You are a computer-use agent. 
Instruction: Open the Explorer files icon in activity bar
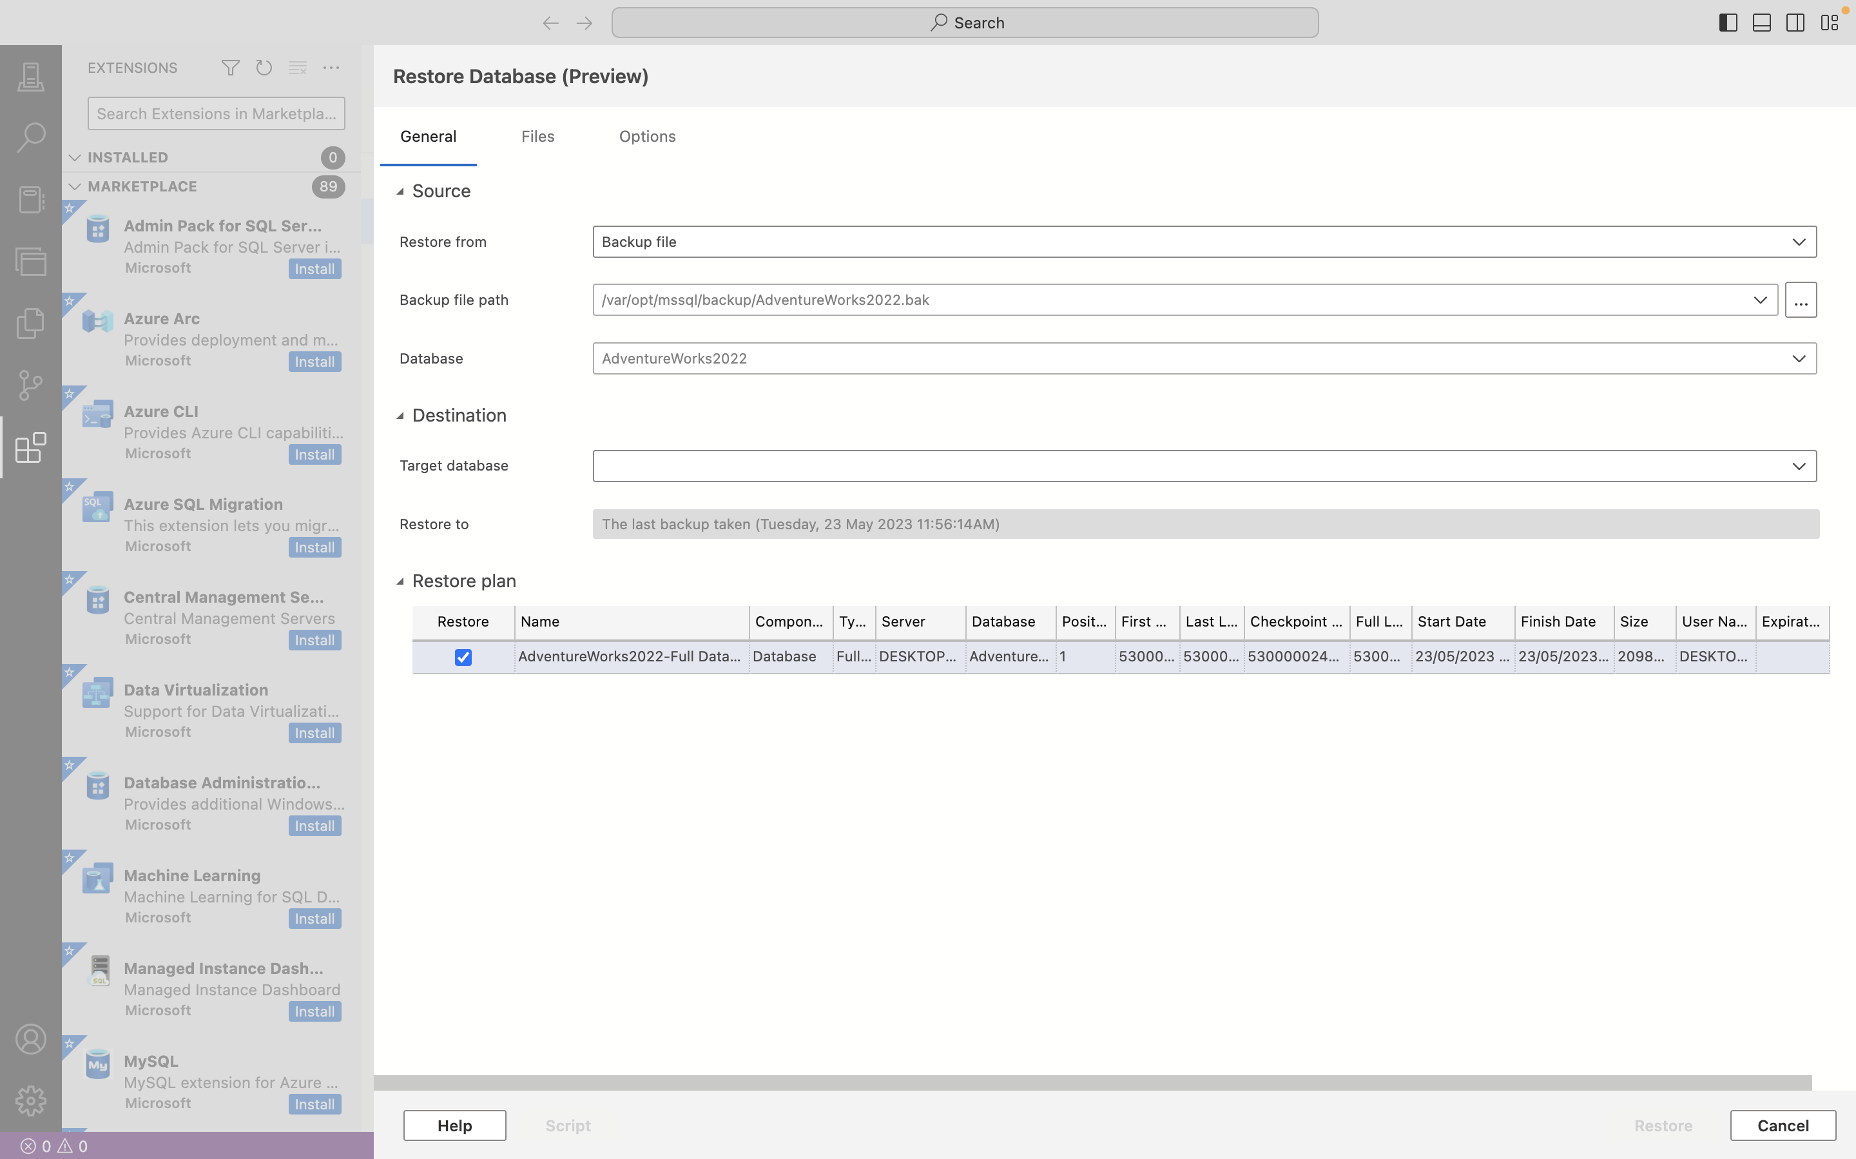coord(31,324)
